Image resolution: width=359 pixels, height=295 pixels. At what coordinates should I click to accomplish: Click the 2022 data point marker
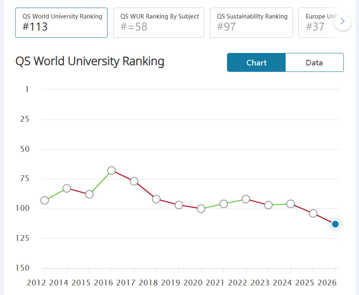click(x=246, y=199)
